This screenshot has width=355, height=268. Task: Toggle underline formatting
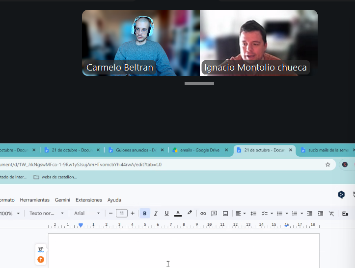coord(166,213)
